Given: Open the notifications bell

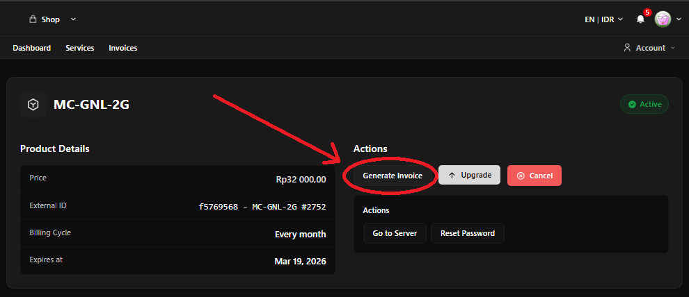Looking at the screenshot, I should click(x=640, y=19).
